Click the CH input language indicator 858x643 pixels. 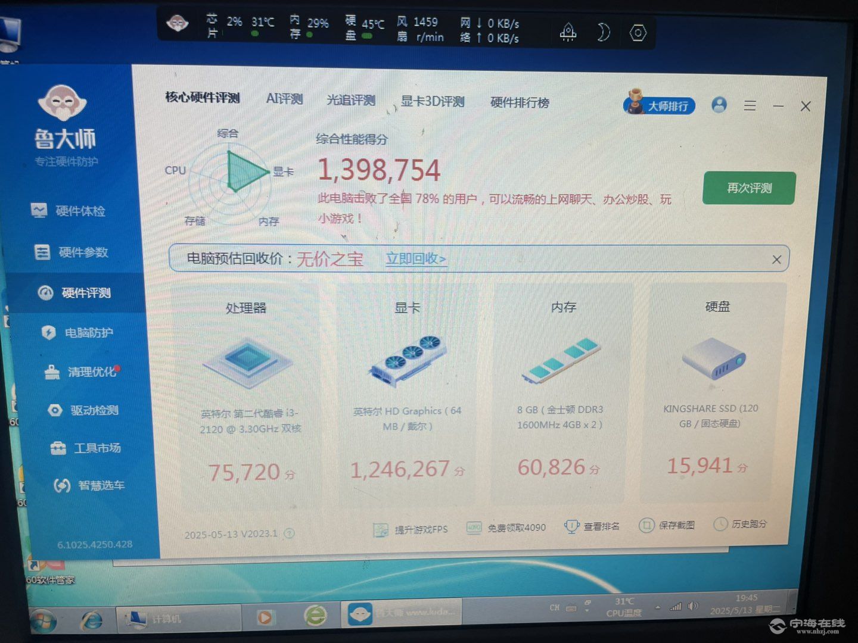[554, 608]
